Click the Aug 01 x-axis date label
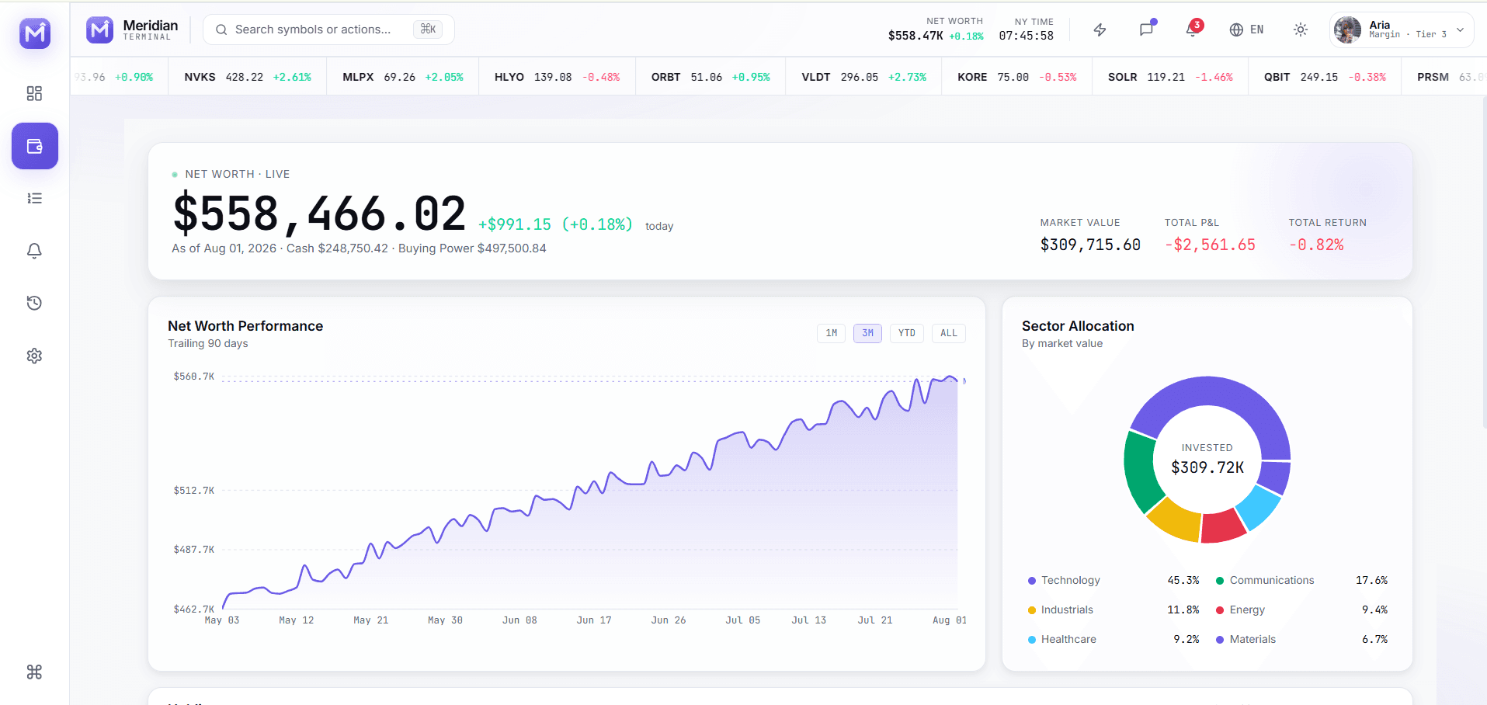The height and width of the screenshot is (705, 1487). click(x=950, y=620)
